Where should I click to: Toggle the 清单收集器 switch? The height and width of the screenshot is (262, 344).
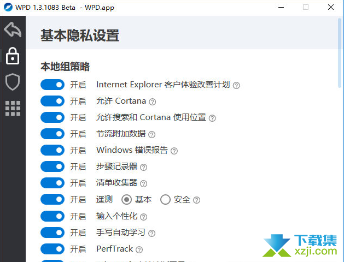(x=53, y=183)
